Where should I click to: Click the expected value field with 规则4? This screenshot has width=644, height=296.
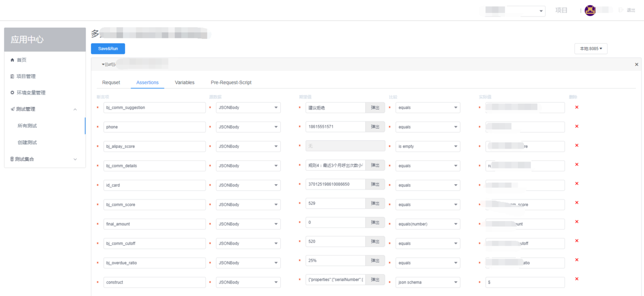(x=336, y=165)
